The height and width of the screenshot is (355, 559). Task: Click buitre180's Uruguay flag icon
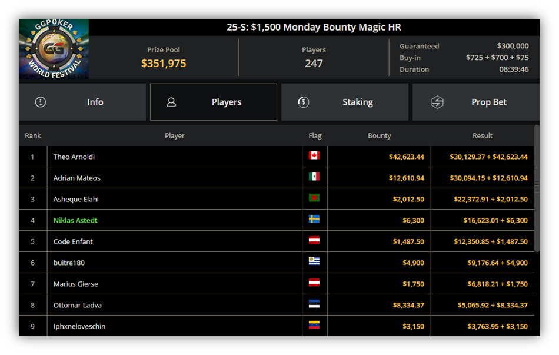[x=314, y=261]
